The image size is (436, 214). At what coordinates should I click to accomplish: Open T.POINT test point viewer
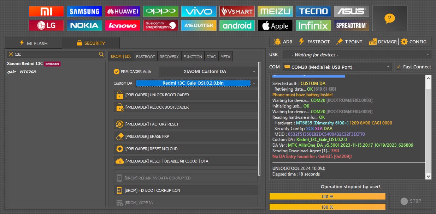click(x=349, y=42)
